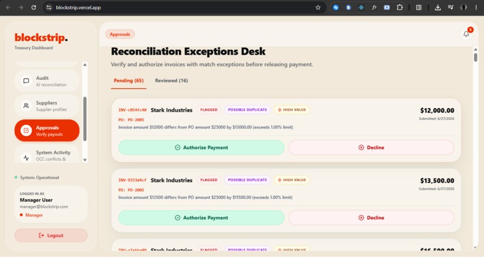Switch to the Pending (65) tab

coord(129,80)
